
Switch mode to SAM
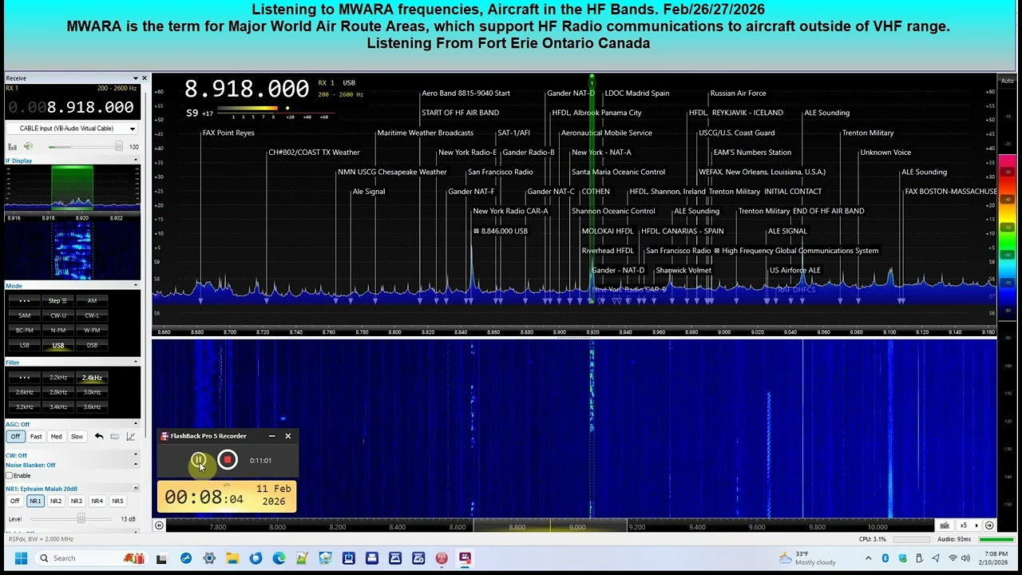25,315
